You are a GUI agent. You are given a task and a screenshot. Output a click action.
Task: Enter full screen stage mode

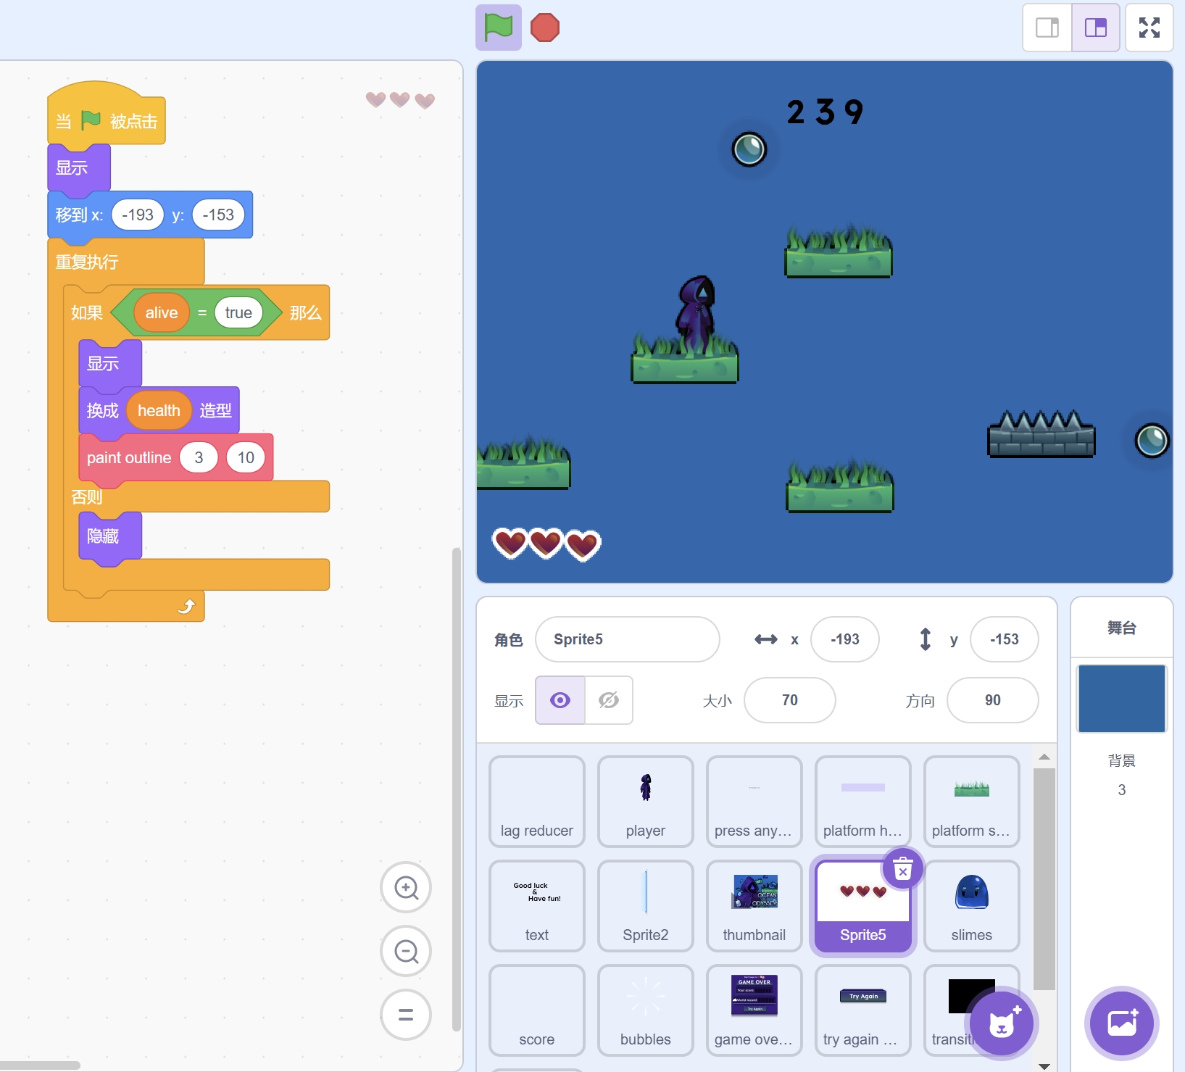click(x=1149, y=28)
